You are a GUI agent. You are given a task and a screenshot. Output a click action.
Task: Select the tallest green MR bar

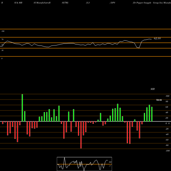[22, 108]
